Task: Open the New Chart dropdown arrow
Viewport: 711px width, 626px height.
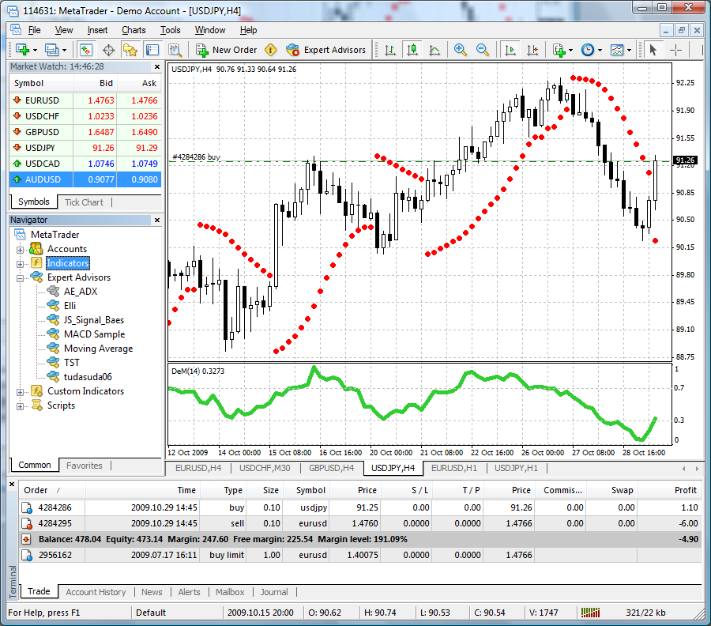Action: click(x=35, y=50)
